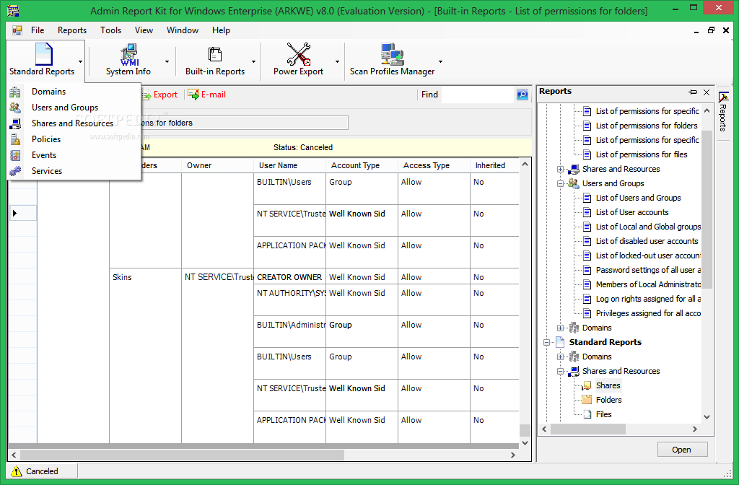Click the icon beside Shares tree item
This screenshot has height=485, width=739.
587,385
